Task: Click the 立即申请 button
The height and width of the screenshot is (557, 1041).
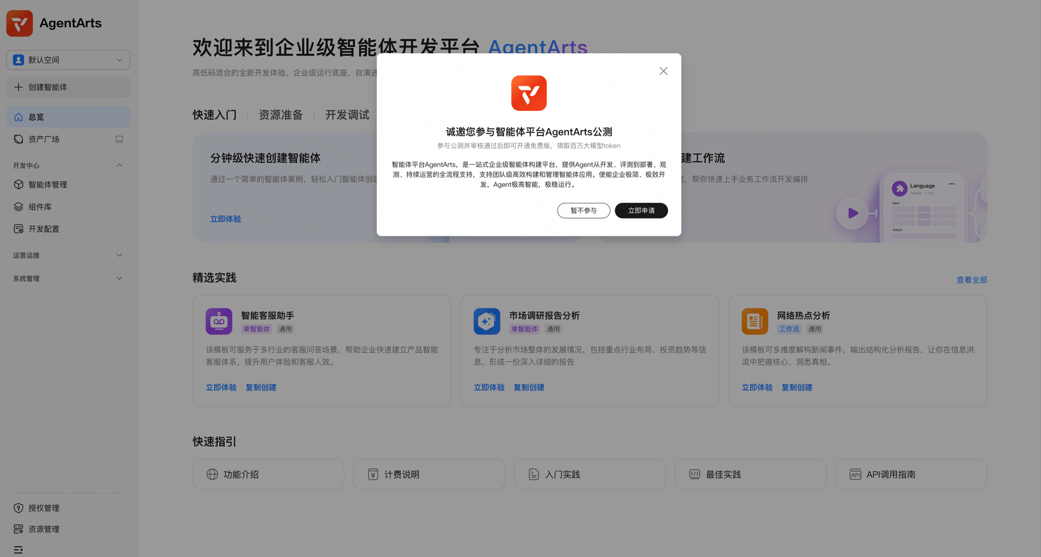Action: coord(641,210)
